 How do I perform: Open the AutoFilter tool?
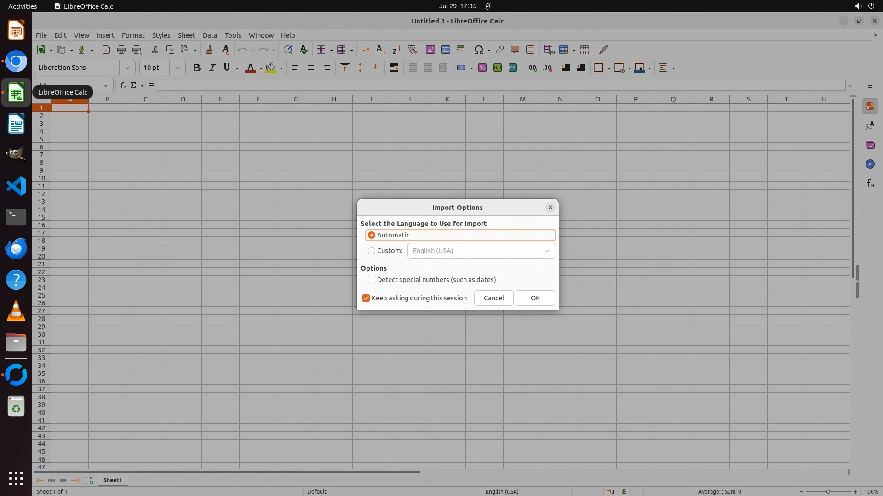pos(412,50)
